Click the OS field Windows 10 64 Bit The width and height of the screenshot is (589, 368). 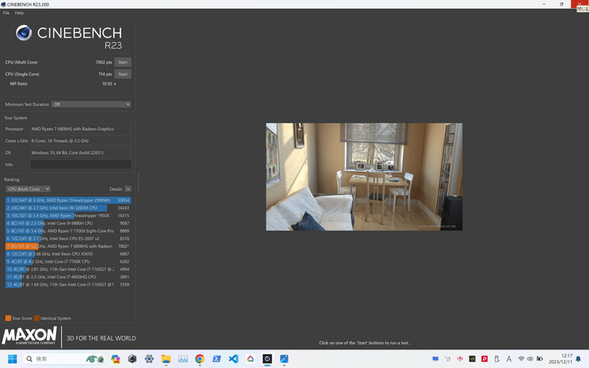[81, 152]
